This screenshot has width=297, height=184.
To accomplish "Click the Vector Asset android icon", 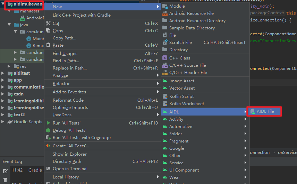I will click(165, 88).
